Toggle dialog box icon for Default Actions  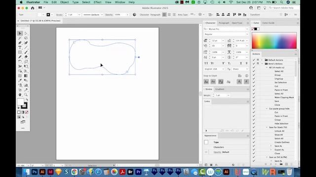(258, 60)
